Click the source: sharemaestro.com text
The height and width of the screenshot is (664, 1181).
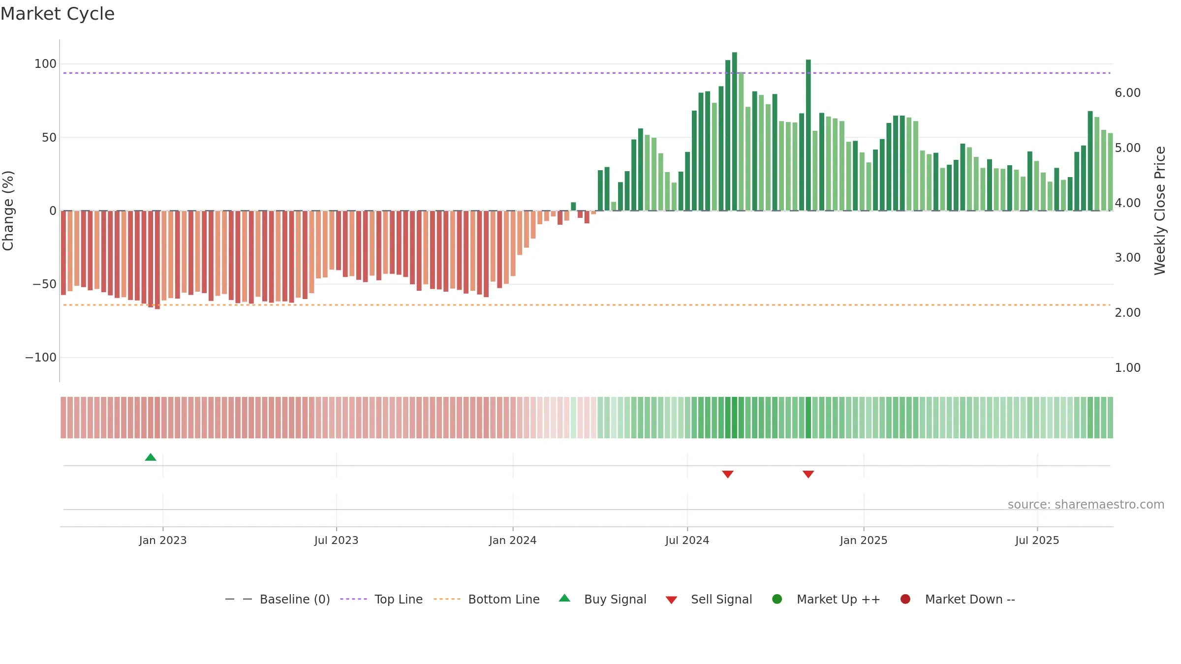[1086, 505]
